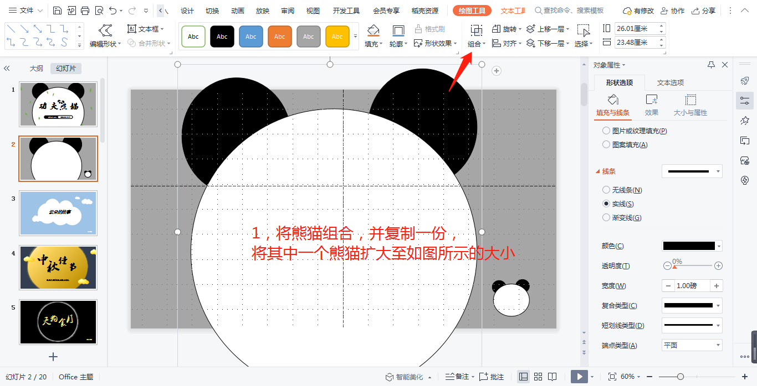Viewport: 757px width, 386px height.
Task: Click the Collaborate (协作) button
Action: coord(671,11)
